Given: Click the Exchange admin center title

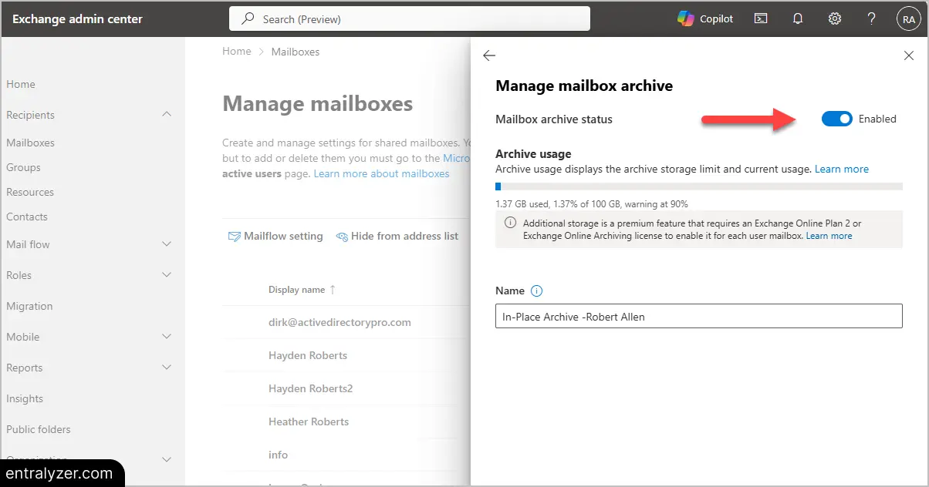Looking at the screenshot, I should pos(77,19).
